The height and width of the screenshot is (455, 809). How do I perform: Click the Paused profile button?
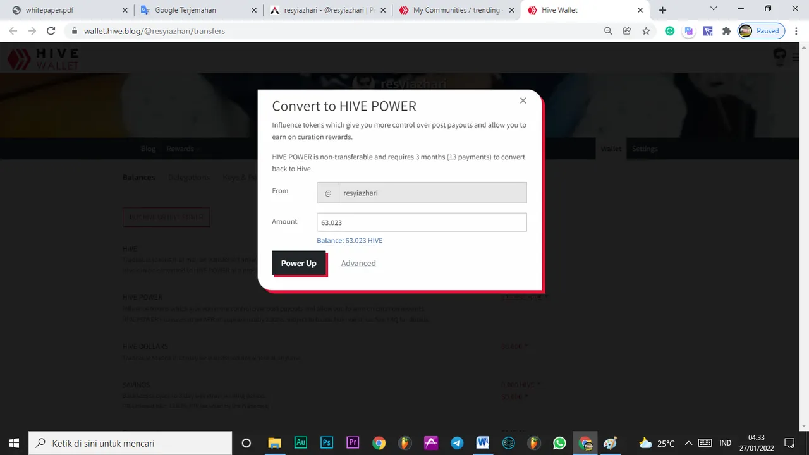coord(762,31)
